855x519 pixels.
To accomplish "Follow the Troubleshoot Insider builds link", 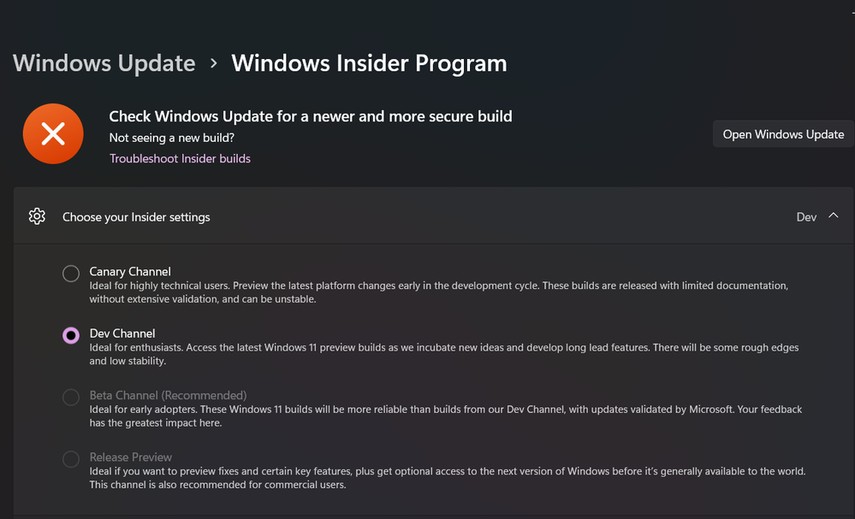I will click(x=180, y=158).
